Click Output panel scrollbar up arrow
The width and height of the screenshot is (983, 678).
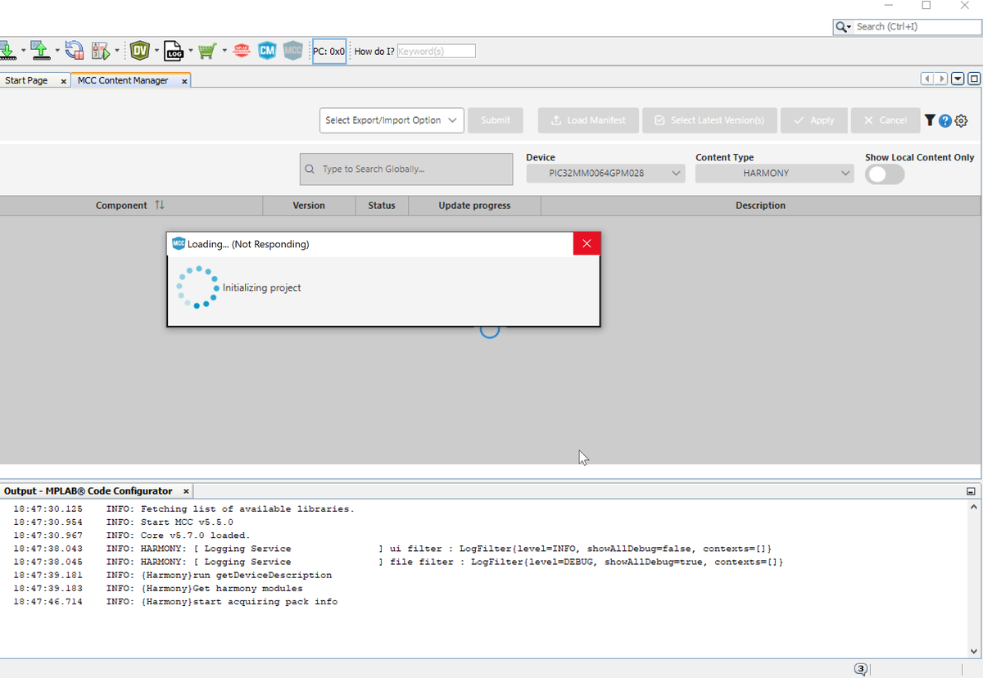click(x=974, y=508)
